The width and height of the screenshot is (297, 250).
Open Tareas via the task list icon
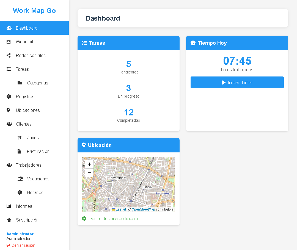click(x=9, y=69)
